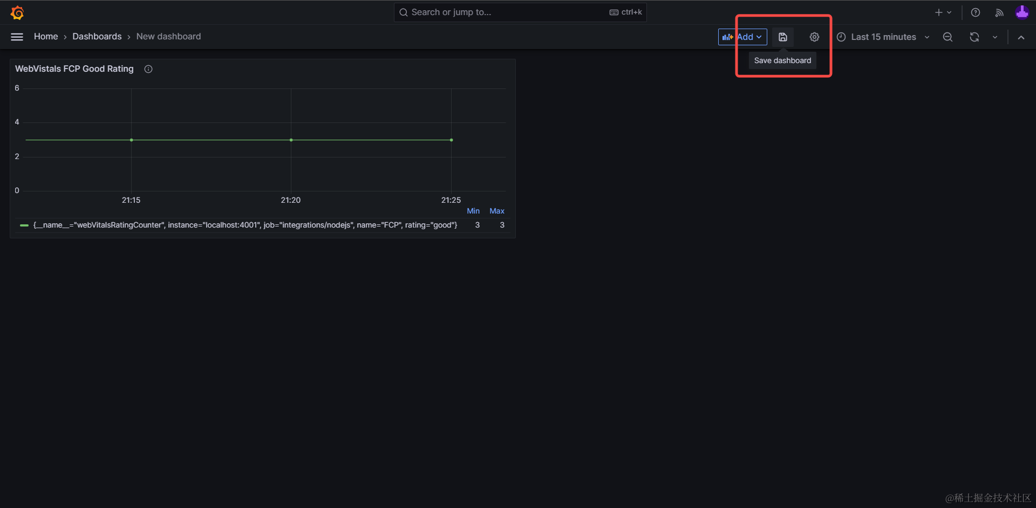
Task: Open the help question mark icon
Action: coord(975,12)
